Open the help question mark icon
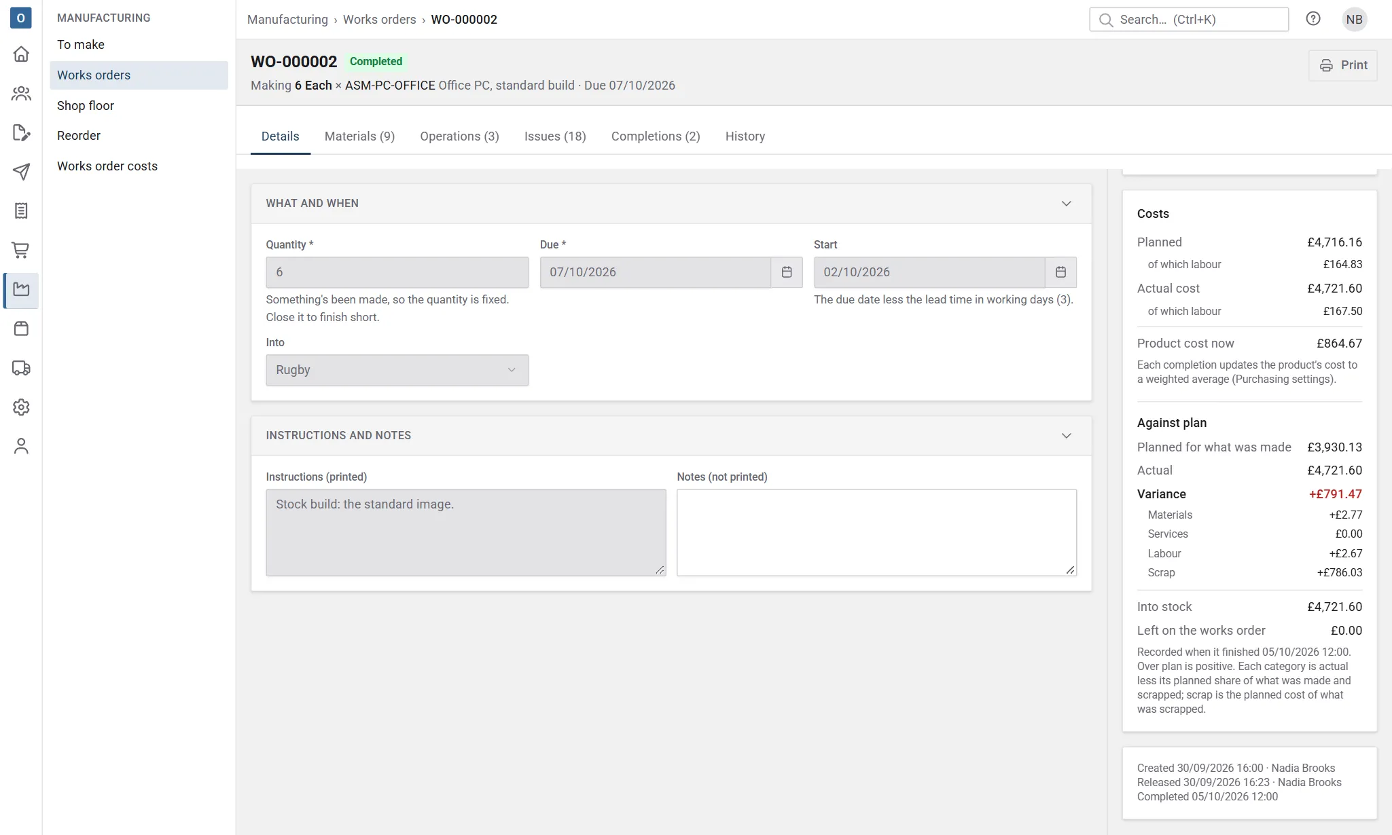 coord(1313,19)
